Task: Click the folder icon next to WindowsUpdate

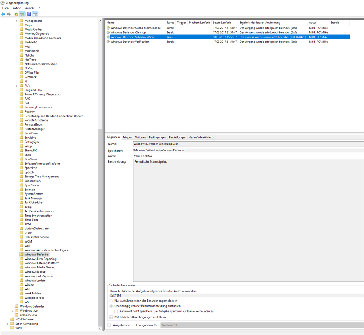Action: point(21,280)
